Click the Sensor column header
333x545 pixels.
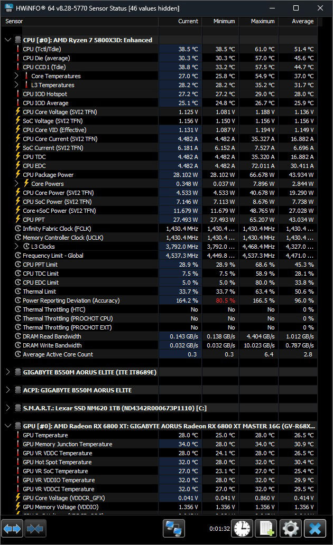[15, 21]
